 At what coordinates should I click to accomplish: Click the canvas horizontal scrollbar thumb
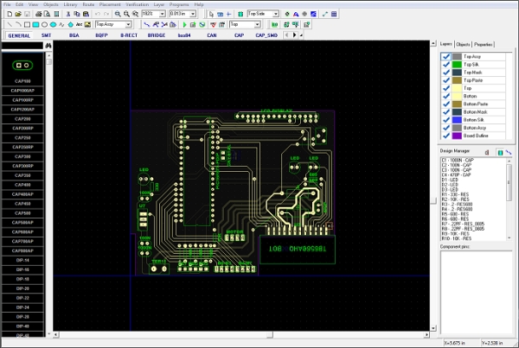pos(270,335)
